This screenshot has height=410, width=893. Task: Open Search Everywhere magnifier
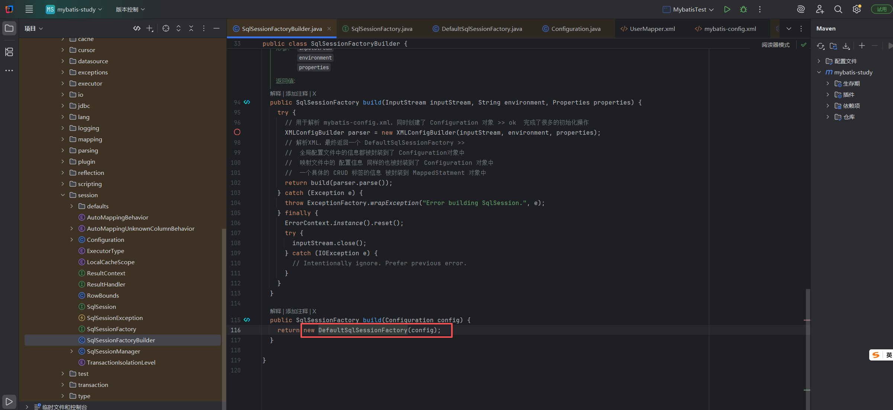pos(838,9)
